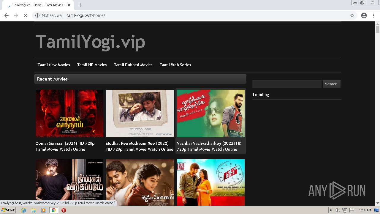Open a new browser tab

coord(80,5)
